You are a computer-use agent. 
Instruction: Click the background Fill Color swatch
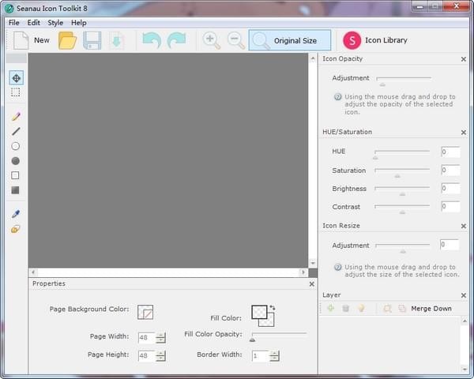click(x=269, y=321)
